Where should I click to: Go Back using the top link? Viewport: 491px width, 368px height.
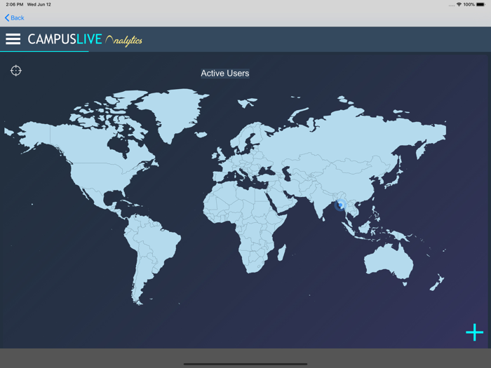click(x=15, y=18)
